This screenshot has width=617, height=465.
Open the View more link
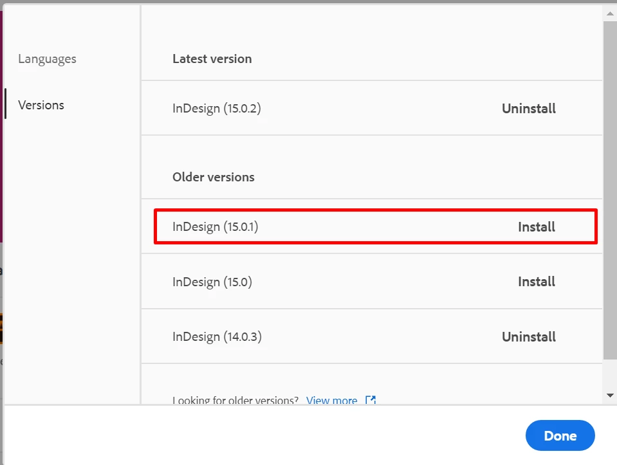(x=332, y=399)
